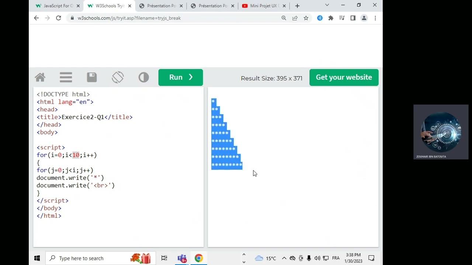Show hidden system tray icons
This screenshot has height=265, width=472.
pos(284,258)
